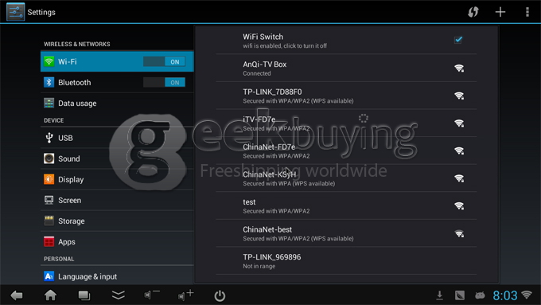Open the USB settings label
Image resolution: width=541 pixels, height=305 pixels.
65,138
